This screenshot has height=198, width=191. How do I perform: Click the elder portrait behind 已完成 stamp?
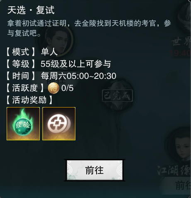(118, 95)
